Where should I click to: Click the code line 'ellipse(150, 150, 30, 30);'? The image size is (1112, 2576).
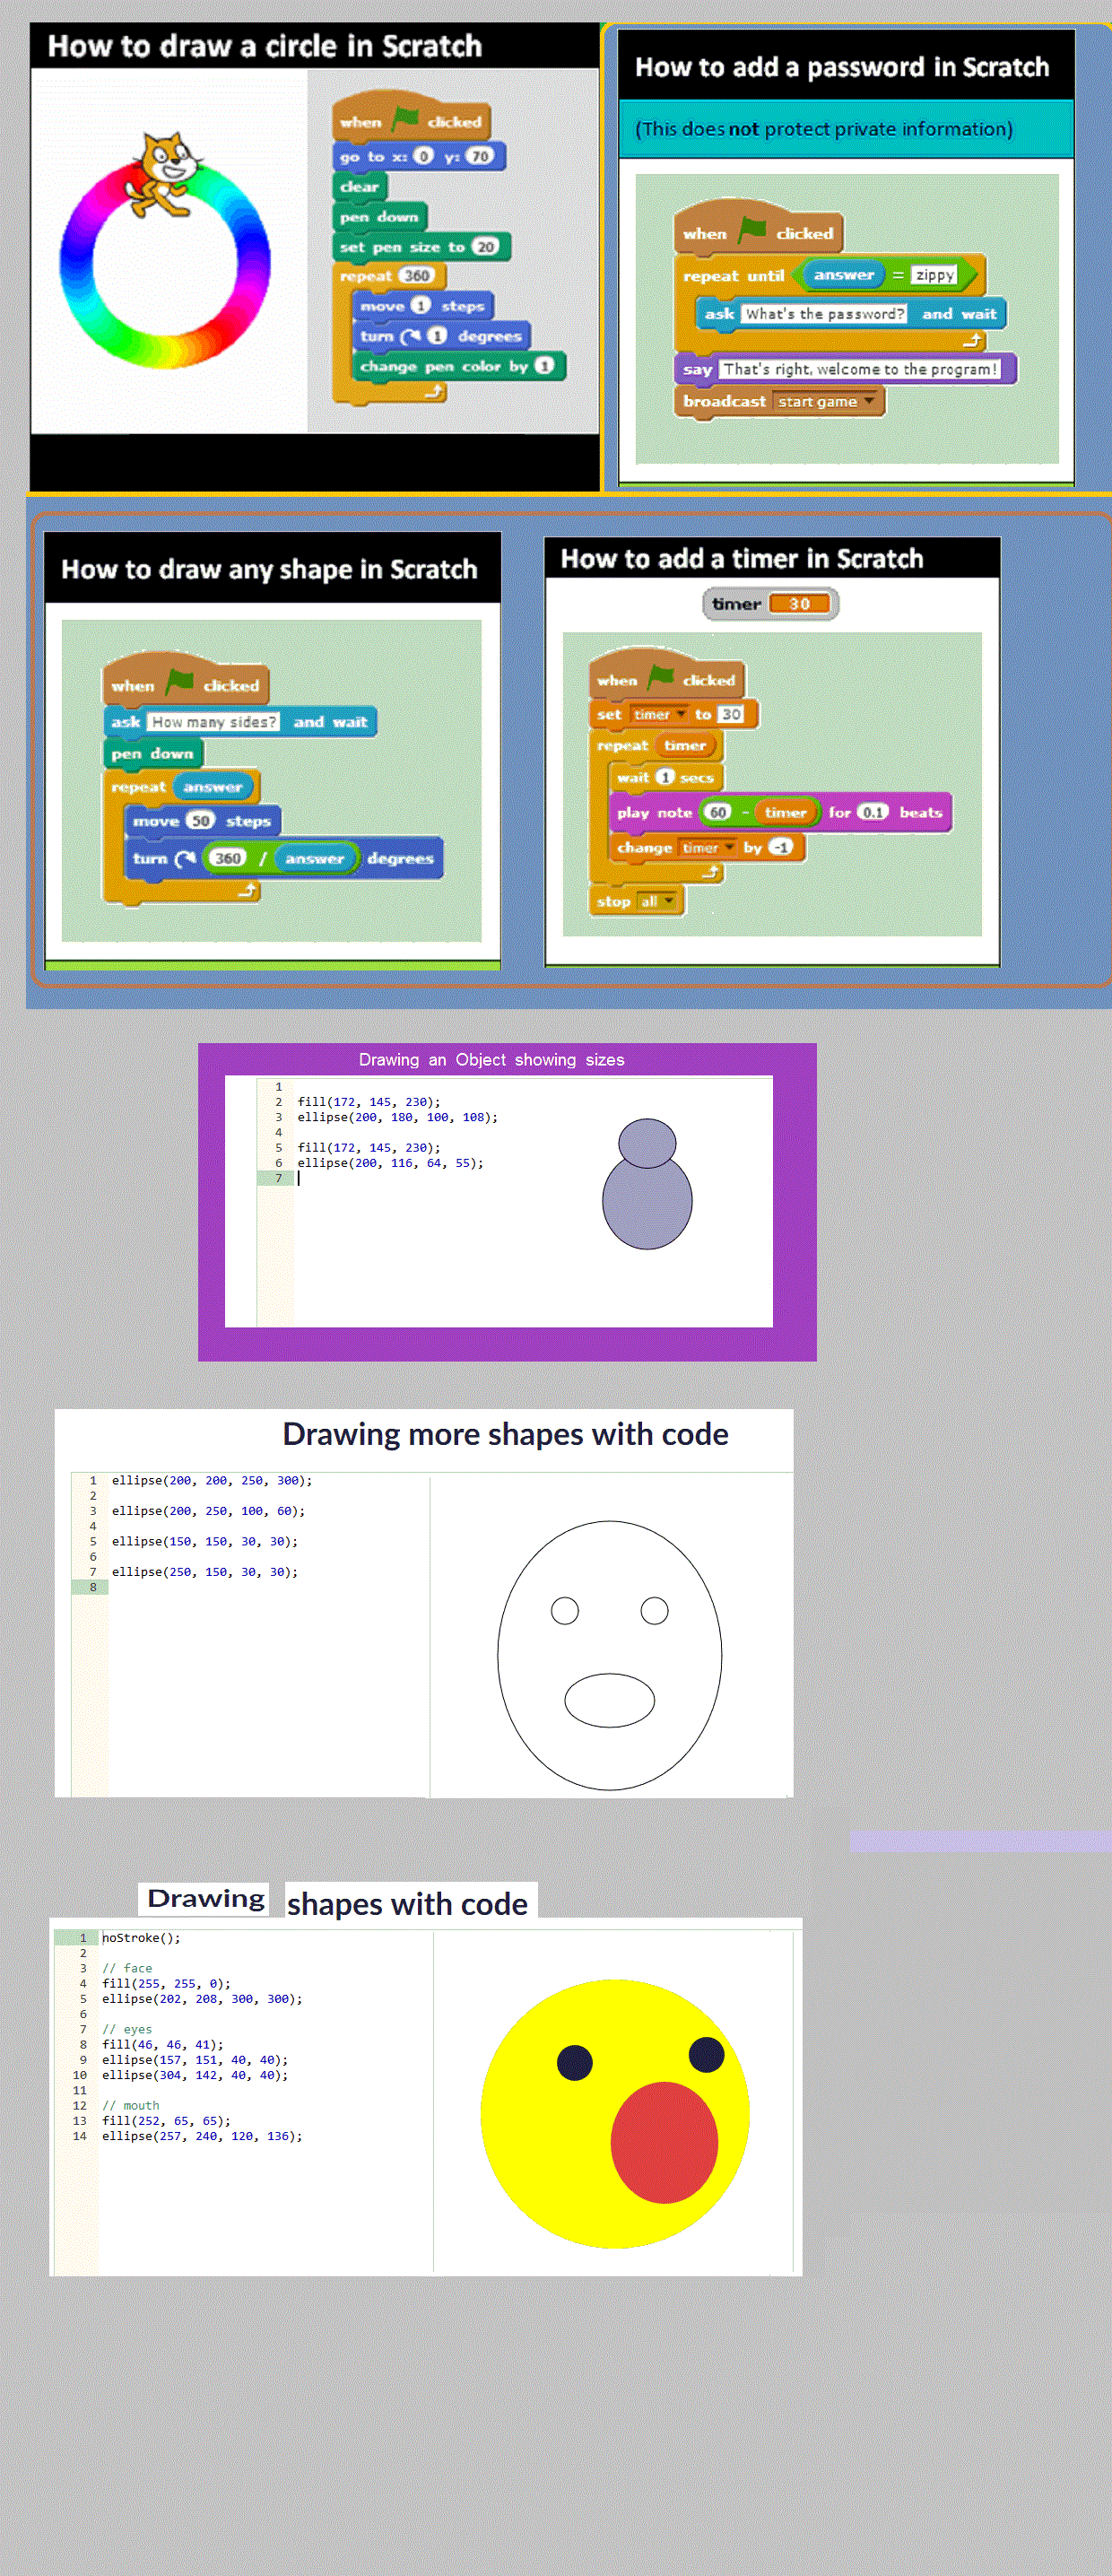205,1541
